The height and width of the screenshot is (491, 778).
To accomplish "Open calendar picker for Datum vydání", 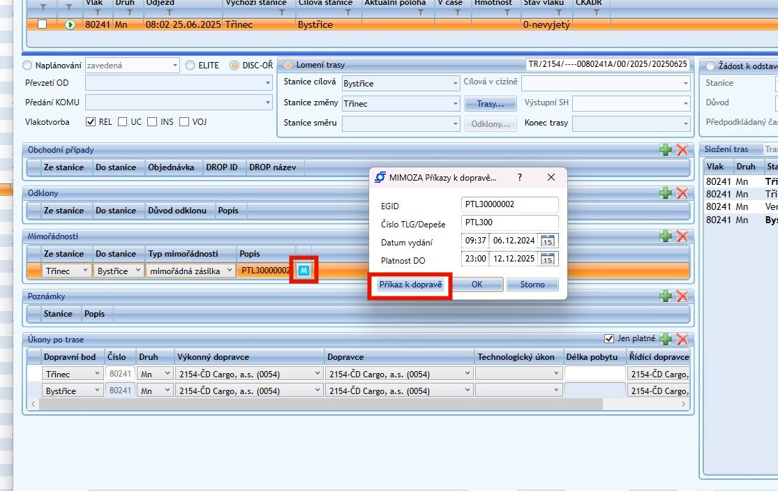I will click(x=548, y=241).
